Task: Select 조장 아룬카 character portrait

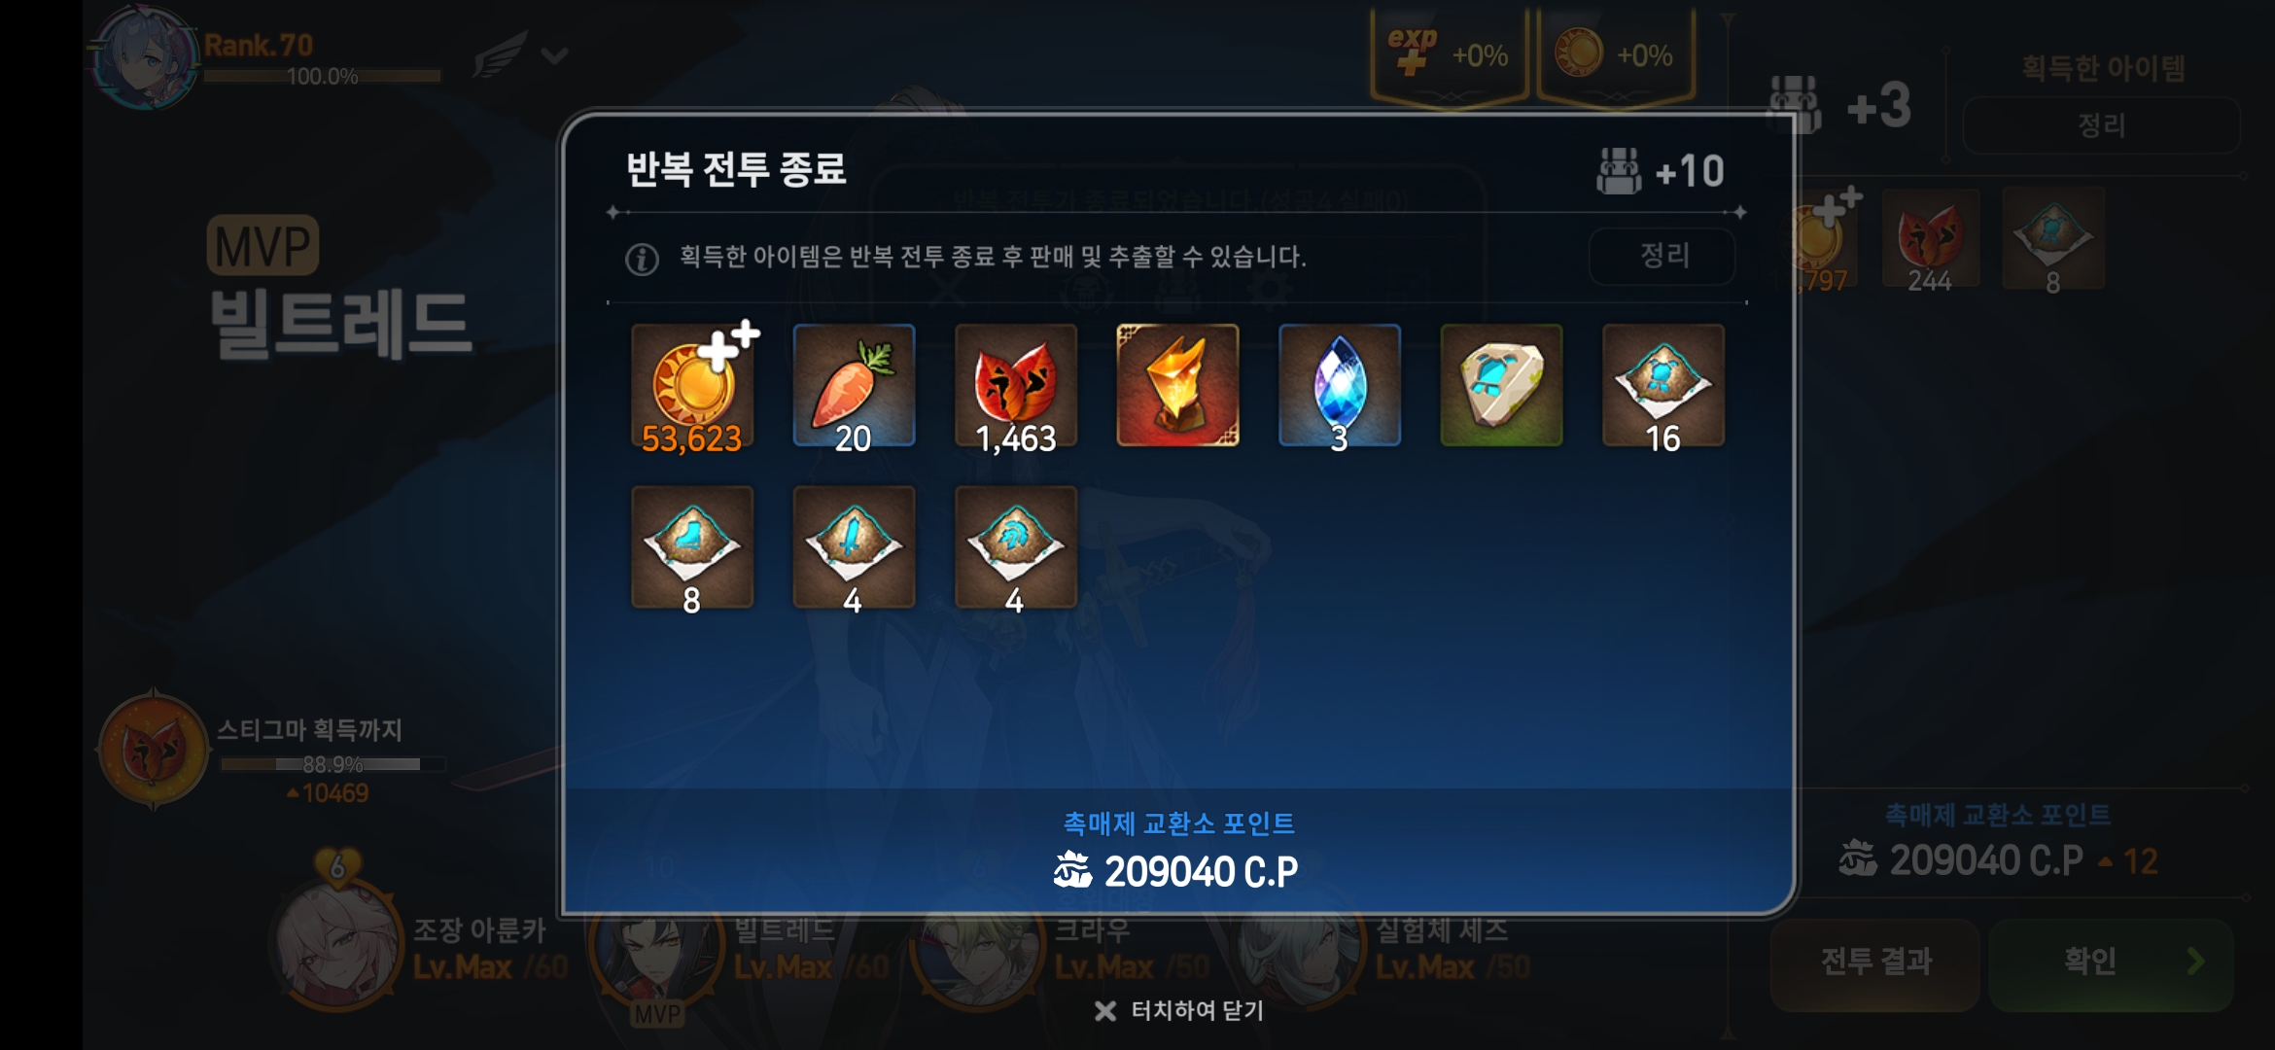Action: [337, 943]
